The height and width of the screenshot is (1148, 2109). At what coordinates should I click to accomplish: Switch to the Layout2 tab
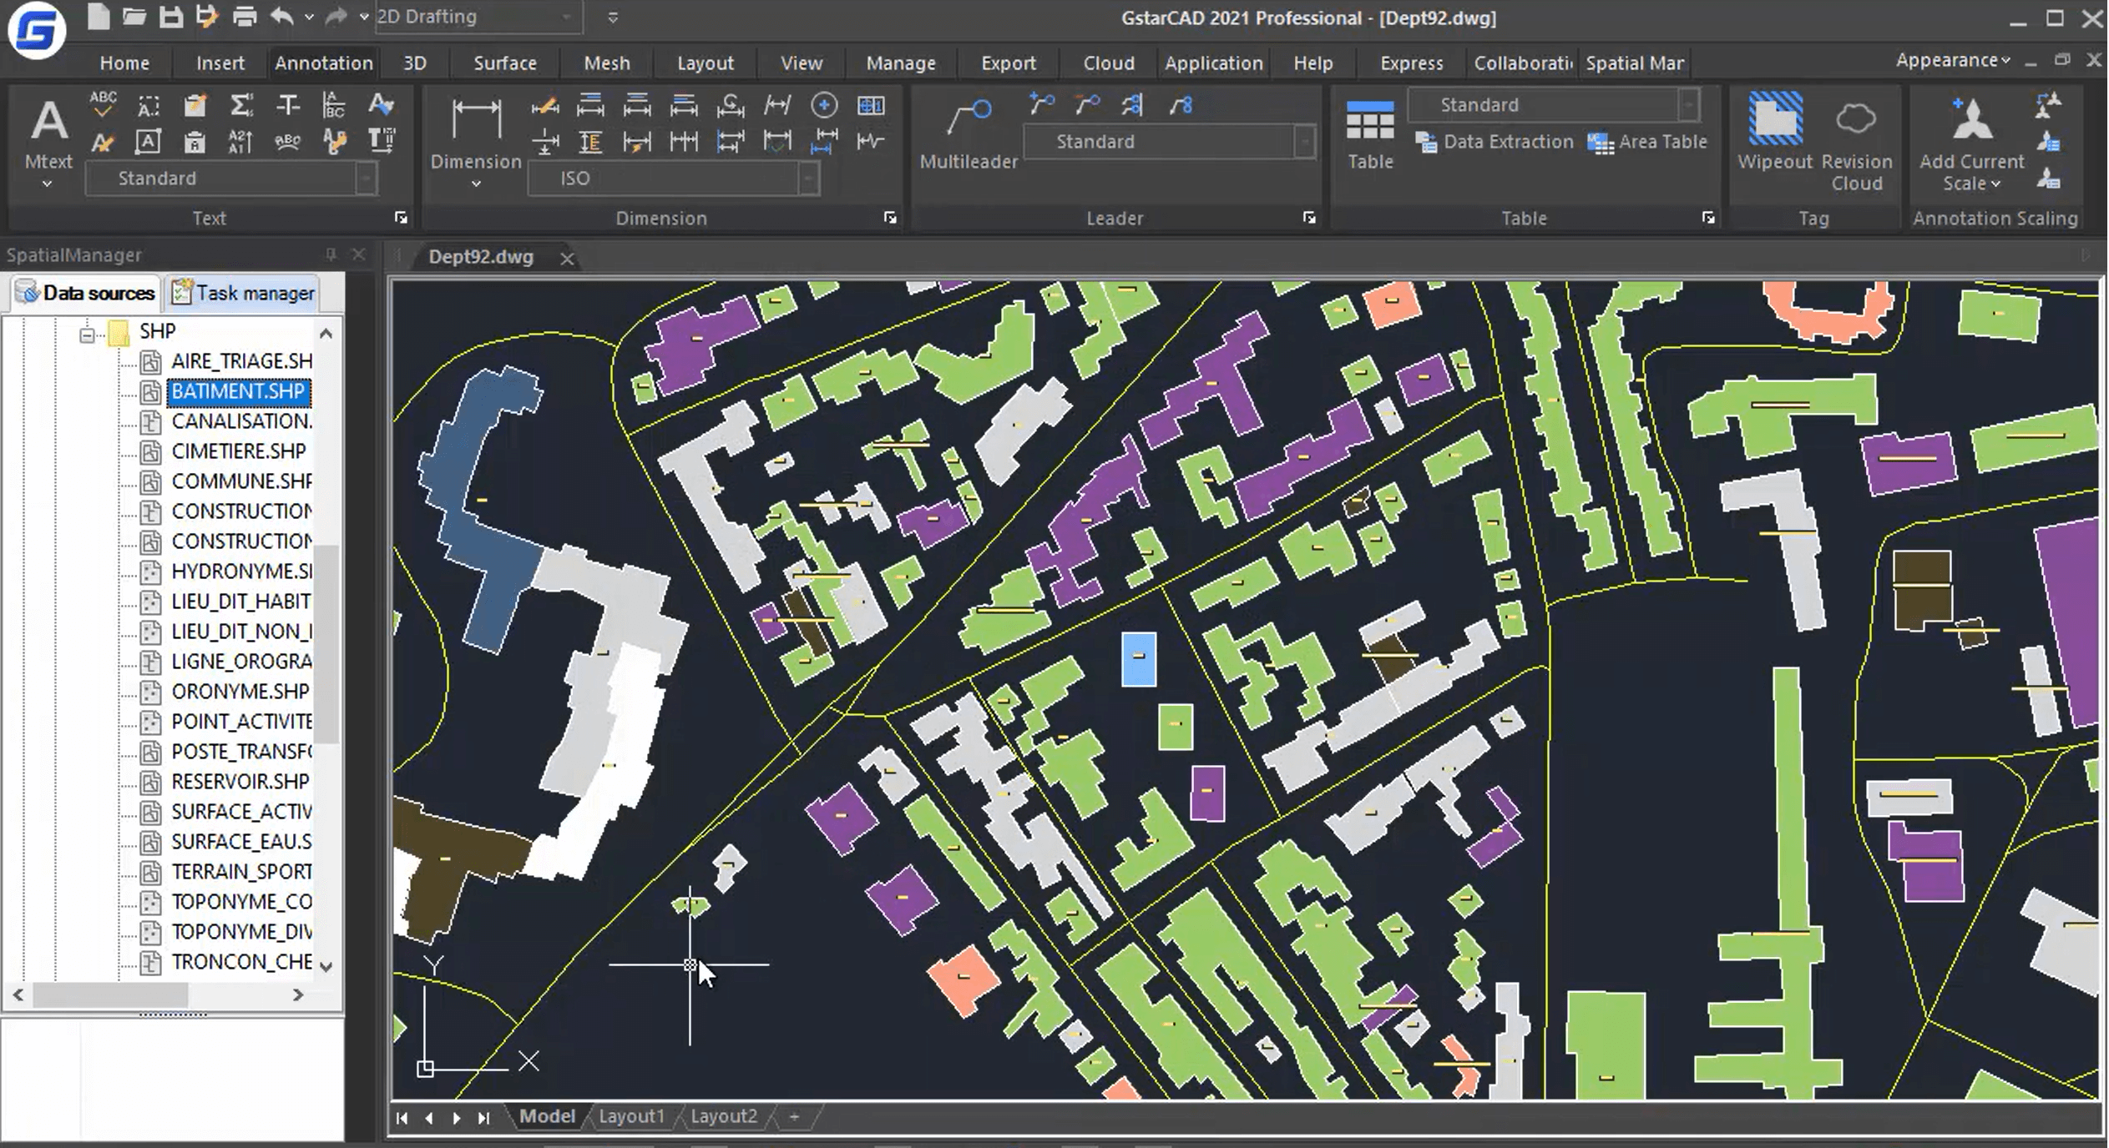(x=723, y=1115)
